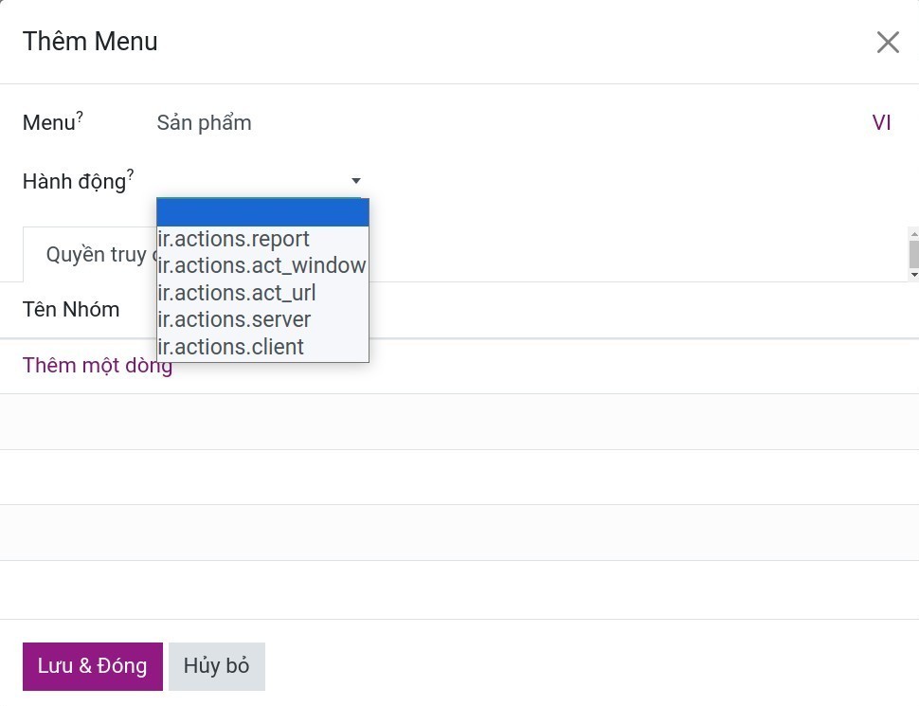
Task: Click the Hành động dropdown arrow
Action: point(356,181)
